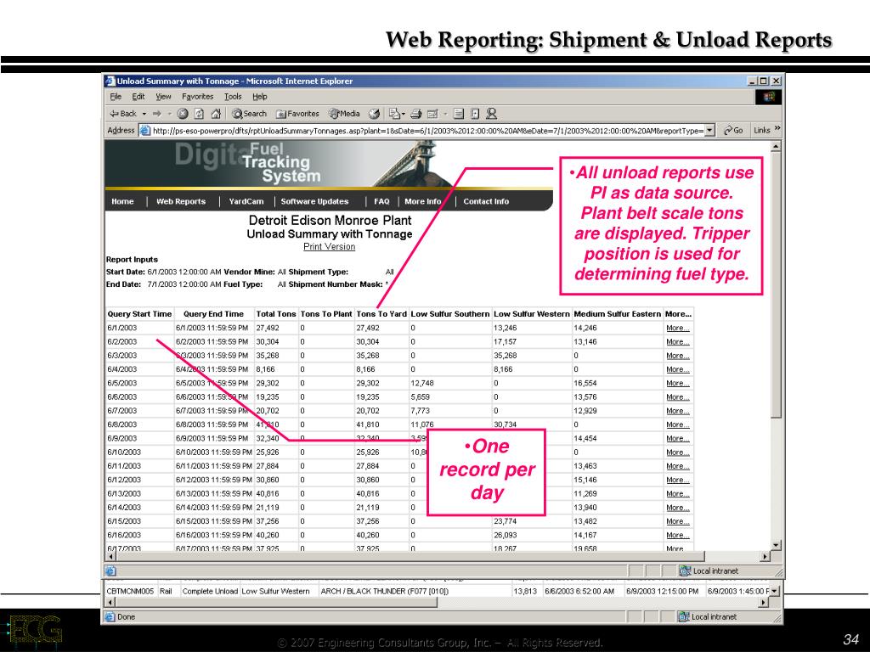Image resolution: width=870 pixels, height=652 pixels.
Task: Click Total Tons value 35,268
Action: click(268, 356)
